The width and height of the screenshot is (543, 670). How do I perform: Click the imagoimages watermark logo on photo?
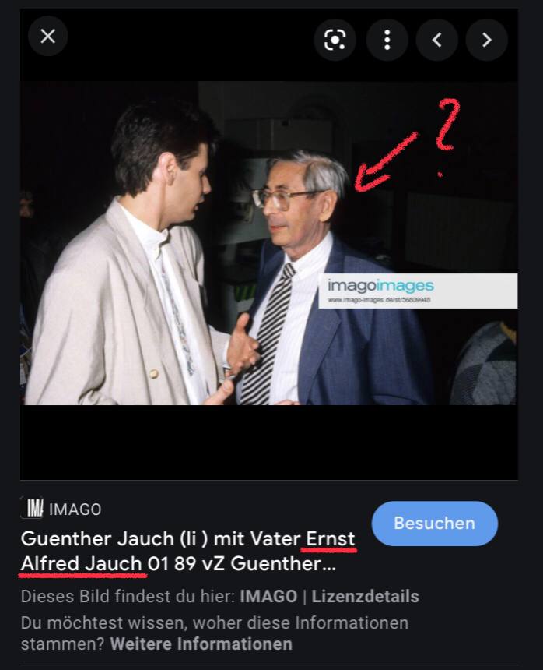380,285
